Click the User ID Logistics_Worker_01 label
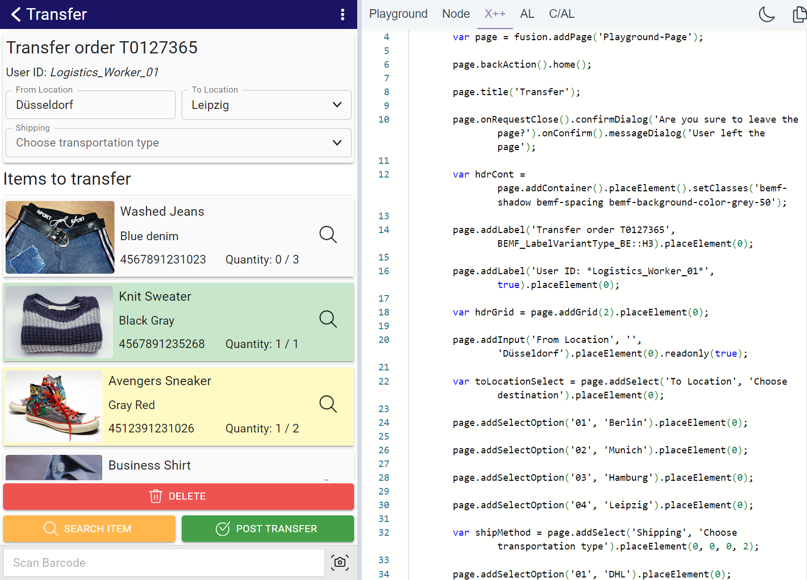807x580 pixels. tap(82, 72)
